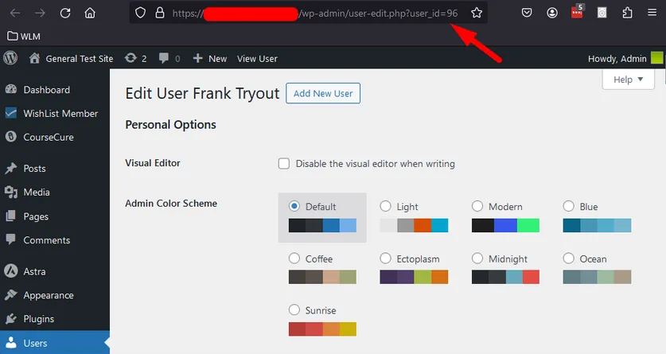
Task: Select the Light color scheme radio
Action: (x=385, y=206)
